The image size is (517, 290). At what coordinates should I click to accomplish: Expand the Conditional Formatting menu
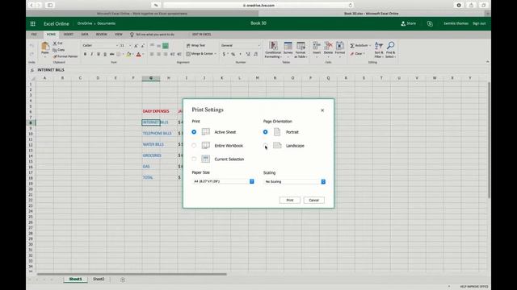pyautogui.click(x=273, y=50)
